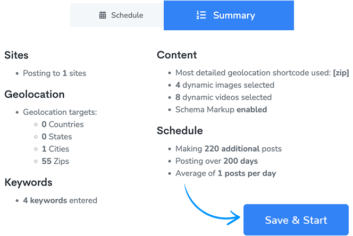Image resolution: width=353 pixels, height=236 pixels.
Task: Click the numbered list icon on Summary tab
Action: tap(201, 15)
